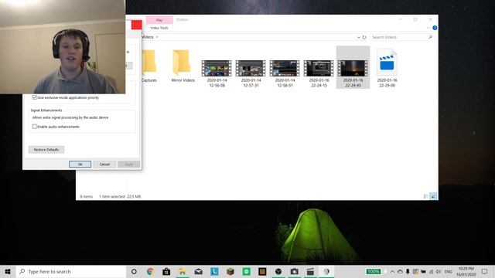Expand the ribbon with the chevron

[428, 28]
